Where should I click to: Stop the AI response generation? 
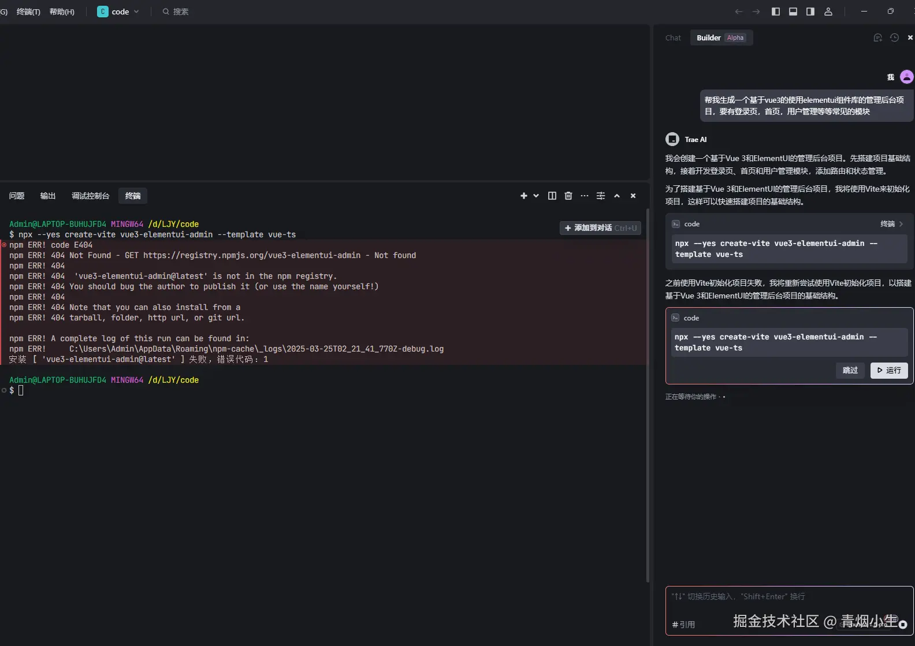903,625
